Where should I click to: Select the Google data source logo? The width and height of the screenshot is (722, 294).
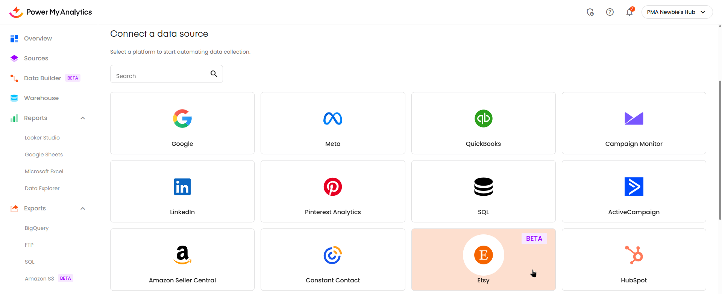click(182, 118)
